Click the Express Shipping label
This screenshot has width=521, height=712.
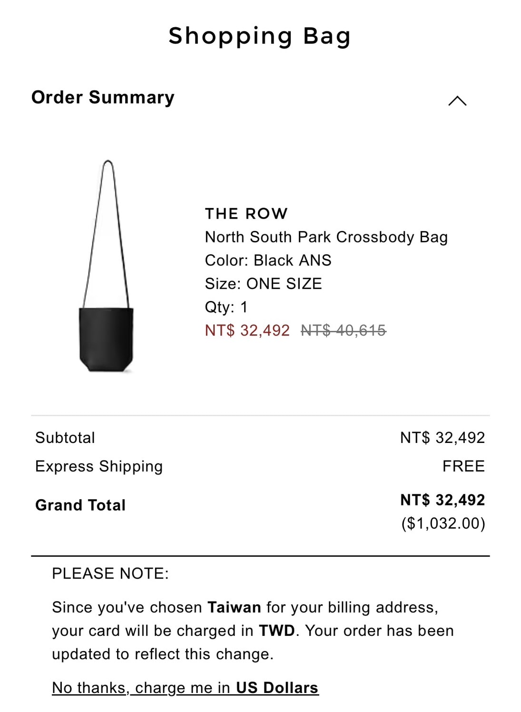[99, 466]
